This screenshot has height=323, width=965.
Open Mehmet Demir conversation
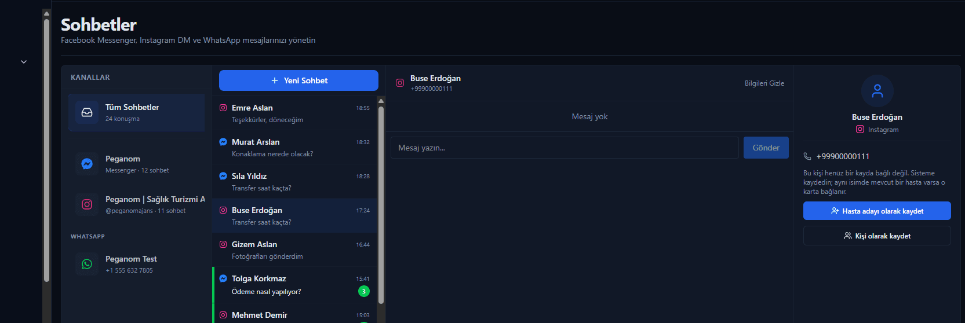(x=294, y=314)
